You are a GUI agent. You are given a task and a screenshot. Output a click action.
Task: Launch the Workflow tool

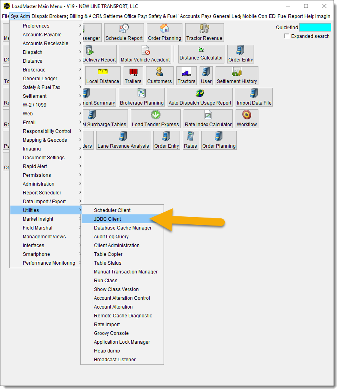click(246, 119)
